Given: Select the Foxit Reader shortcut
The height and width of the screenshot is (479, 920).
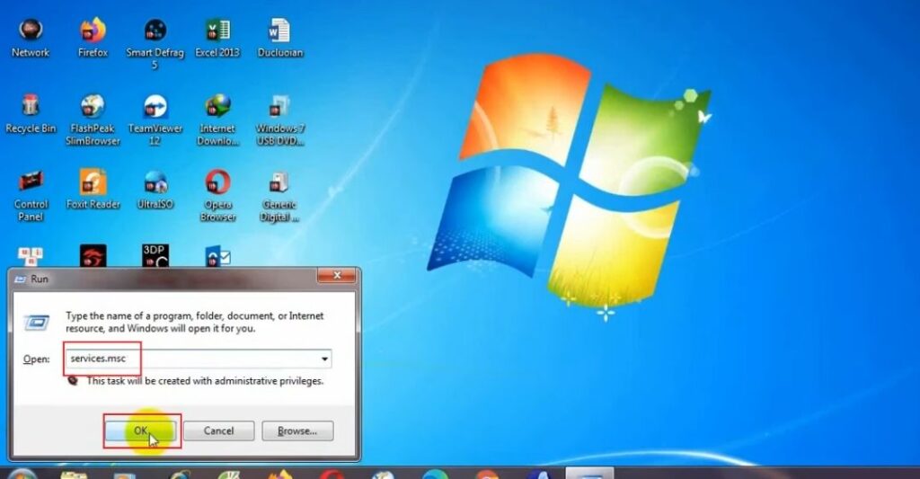Looking at the screenshot, I should (93, 183).
